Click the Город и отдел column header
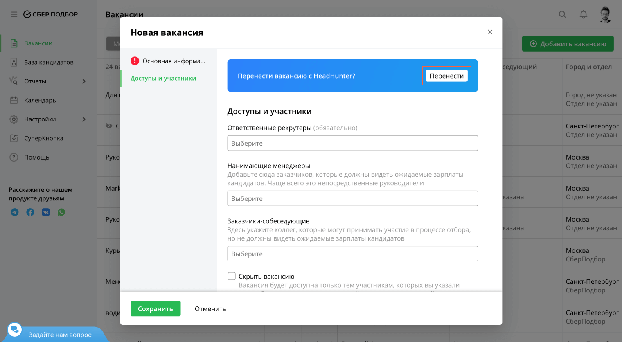622x342 pixels. coord(589,67)
